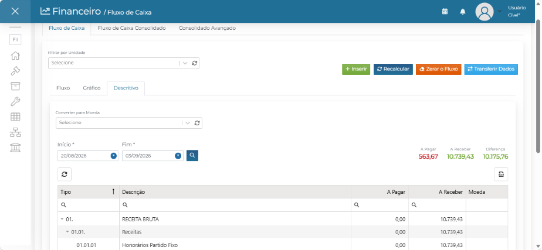Open the Fluxo de Caixa Consolidado tab
542x250 pixels.
click(x=132, y=28)
